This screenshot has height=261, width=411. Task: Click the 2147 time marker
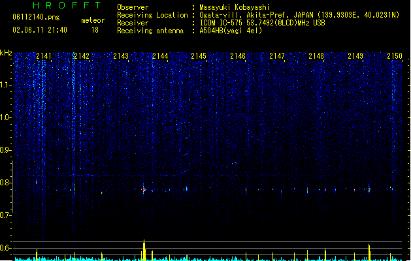tap(277, 56)
